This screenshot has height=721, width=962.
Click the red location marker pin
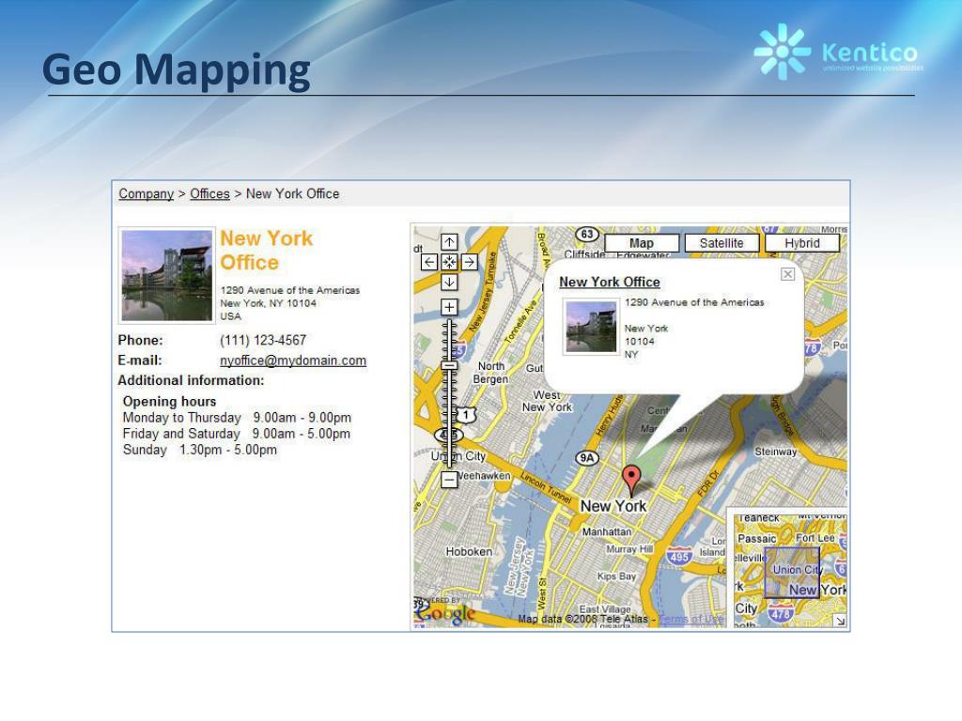[x=631, y=480]
